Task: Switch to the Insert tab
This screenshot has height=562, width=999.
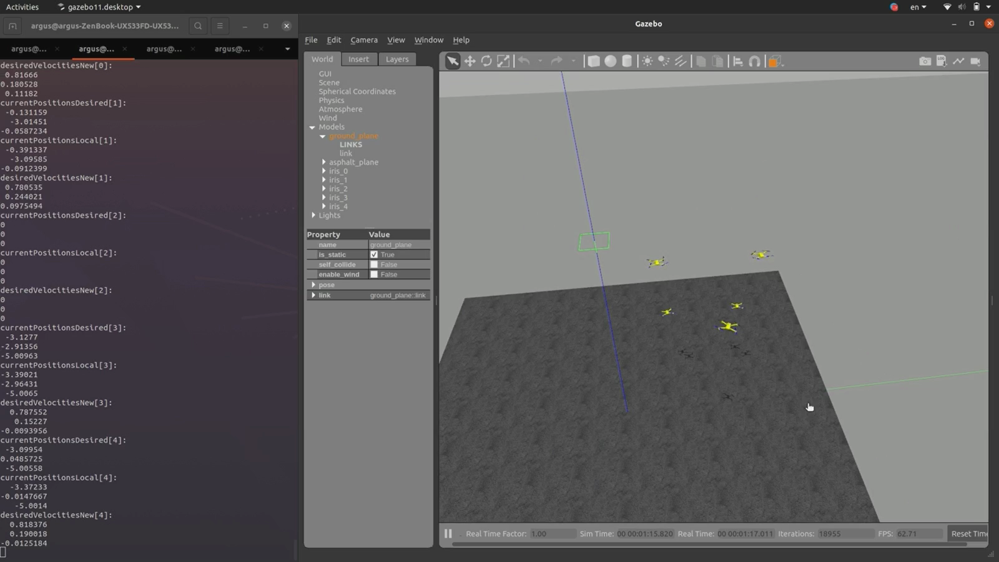Action: [358, 59]
